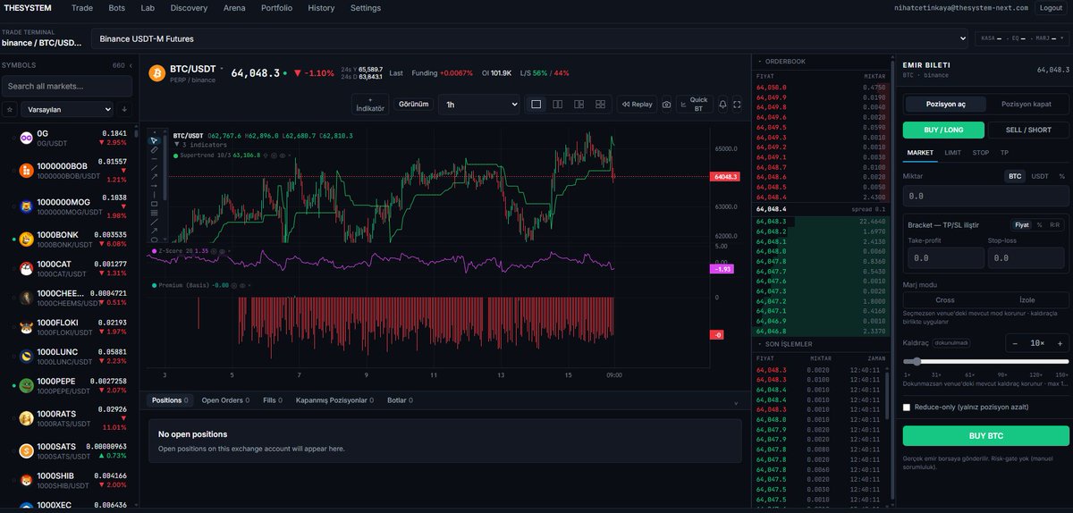Click the 0G coin icon
Screen dimensions: 1073x513
tap(27, 138)
